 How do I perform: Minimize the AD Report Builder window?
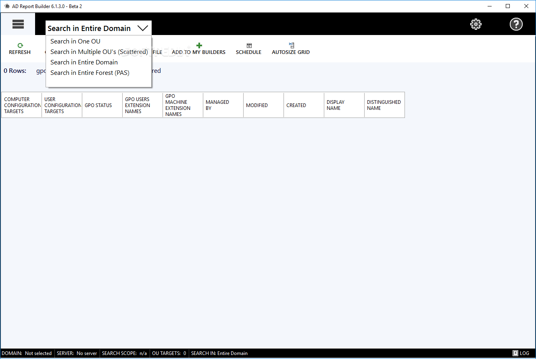(490, 6)
